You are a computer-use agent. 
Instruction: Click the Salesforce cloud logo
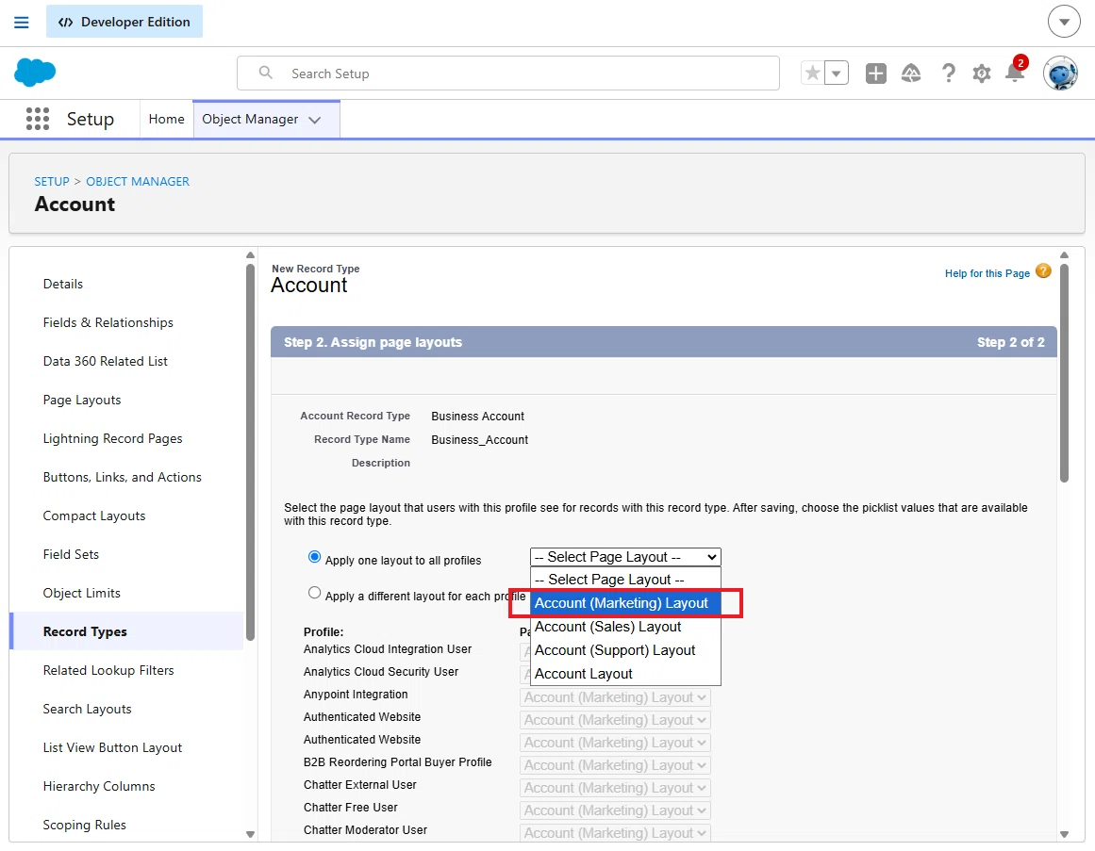[35, 73]
